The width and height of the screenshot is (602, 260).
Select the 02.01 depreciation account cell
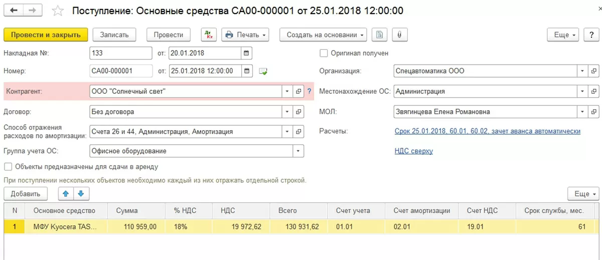pyautogui.click(x=422, y=227)
